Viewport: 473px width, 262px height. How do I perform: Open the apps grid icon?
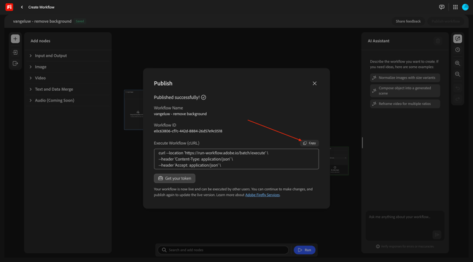[455, 7]
